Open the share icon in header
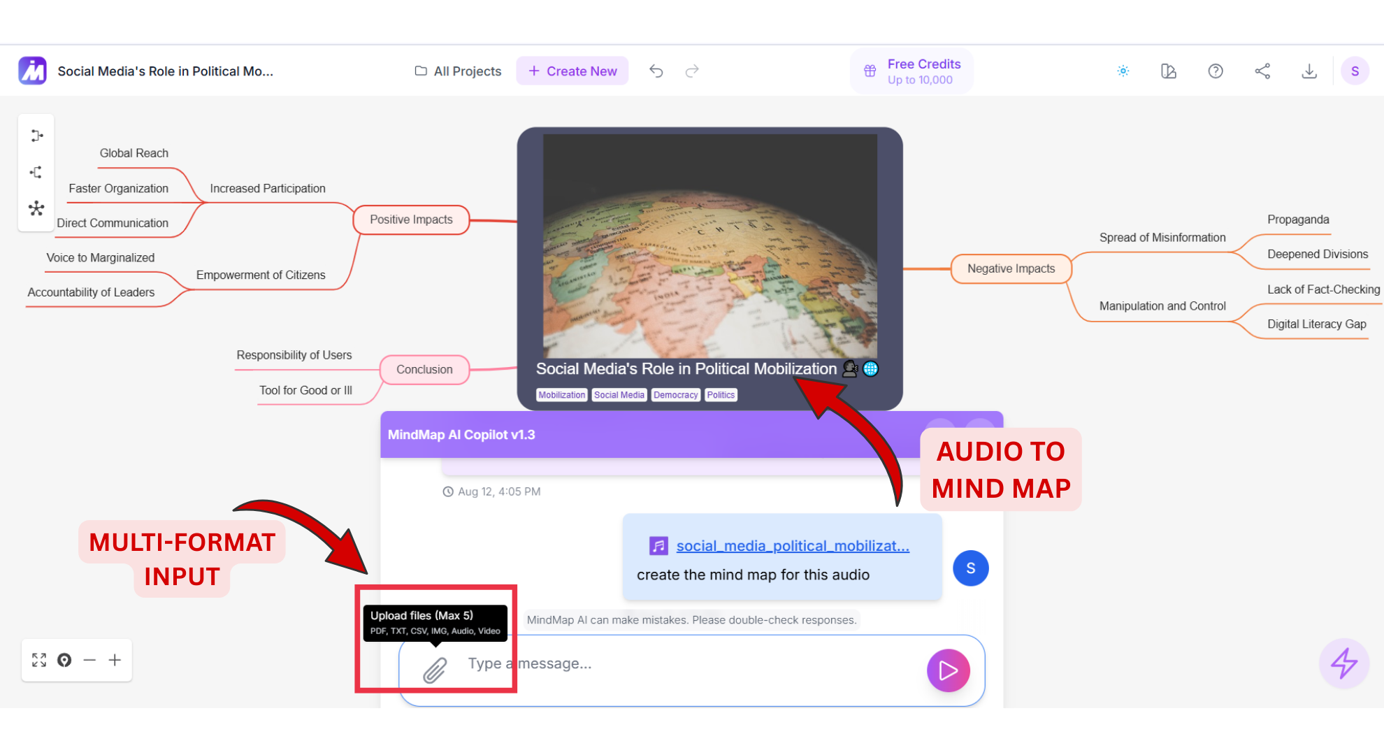 tap(1262, 71)
